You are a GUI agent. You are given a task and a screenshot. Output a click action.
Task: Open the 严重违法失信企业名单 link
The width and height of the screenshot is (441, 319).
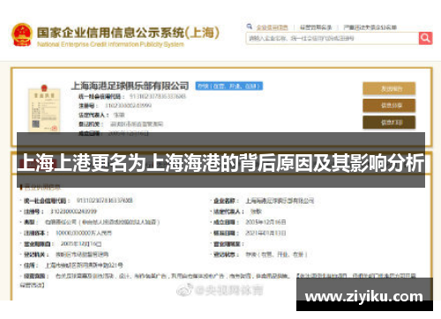click(x=370, y=27)
